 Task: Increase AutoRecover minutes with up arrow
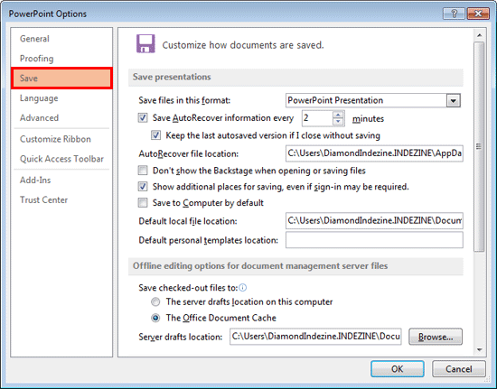point(338,115)
